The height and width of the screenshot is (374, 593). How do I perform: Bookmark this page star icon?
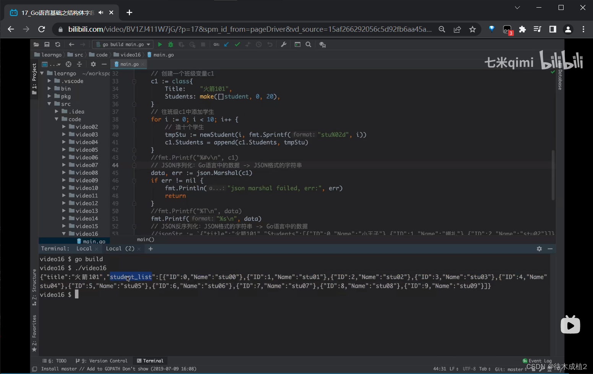click(x=473, y=29)
